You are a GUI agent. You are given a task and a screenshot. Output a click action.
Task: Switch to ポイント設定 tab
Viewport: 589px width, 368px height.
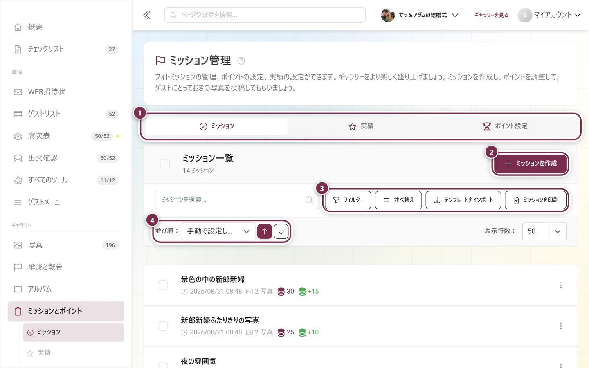coord(505,126)
